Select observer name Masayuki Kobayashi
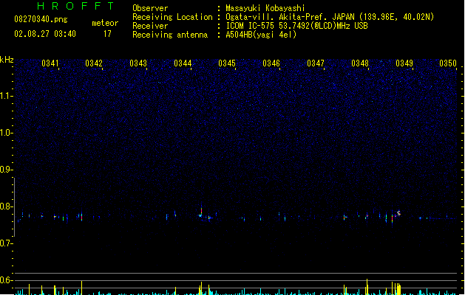Viewport: 465px width, 295px height. (265, 8)
